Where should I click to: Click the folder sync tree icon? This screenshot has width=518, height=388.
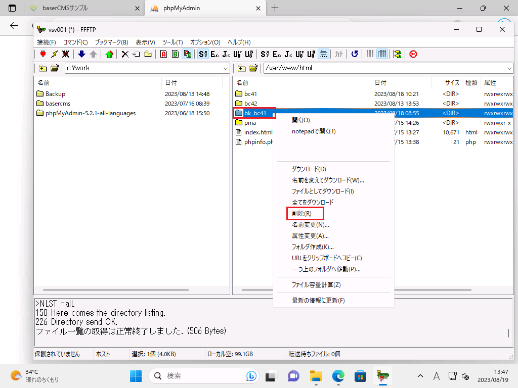coord(397,54)
